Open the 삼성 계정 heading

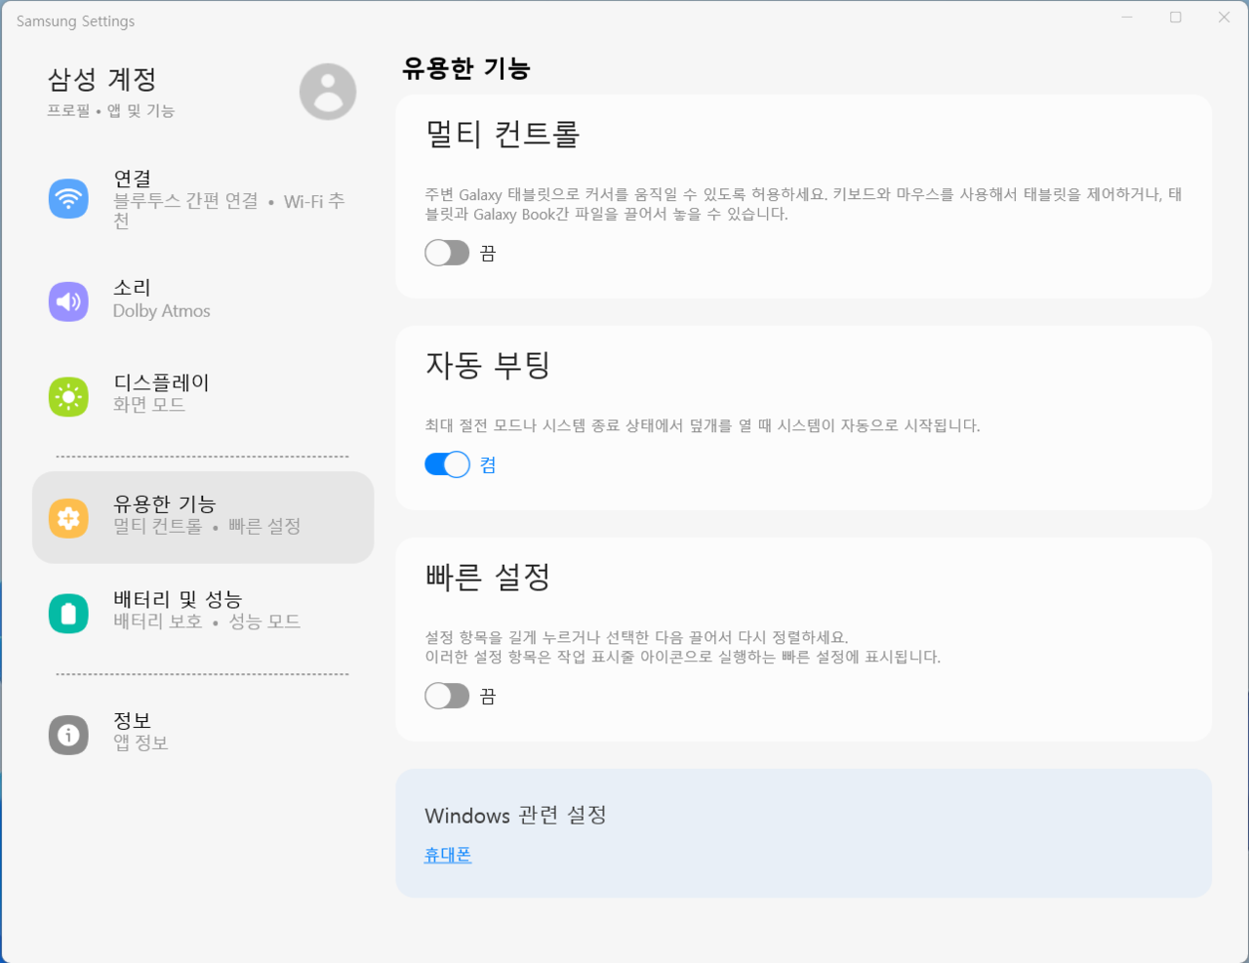(102, 79)
